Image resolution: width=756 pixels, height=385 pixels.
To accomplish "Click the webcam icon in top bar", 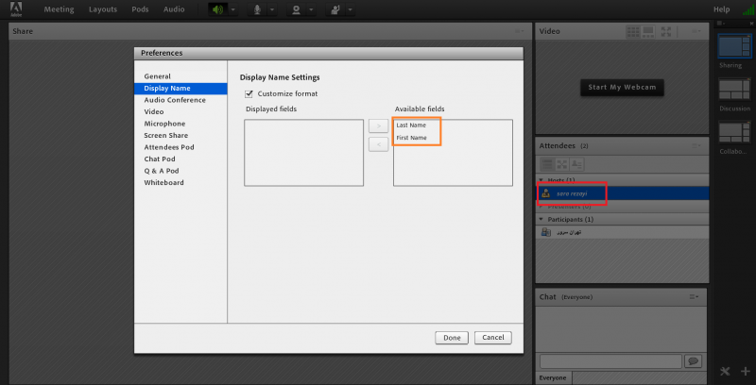I will point(297,9).
